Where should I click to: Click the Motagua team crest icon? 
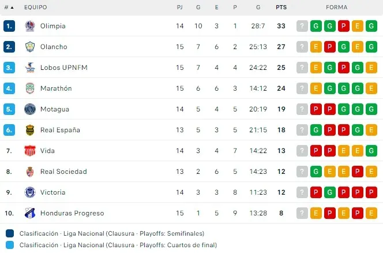30,109
